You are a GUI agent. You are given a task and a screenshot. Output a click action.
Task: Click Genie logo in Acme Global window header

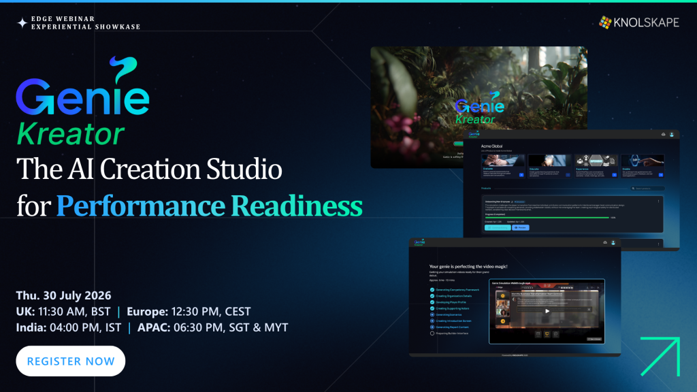tap(474, 134)
